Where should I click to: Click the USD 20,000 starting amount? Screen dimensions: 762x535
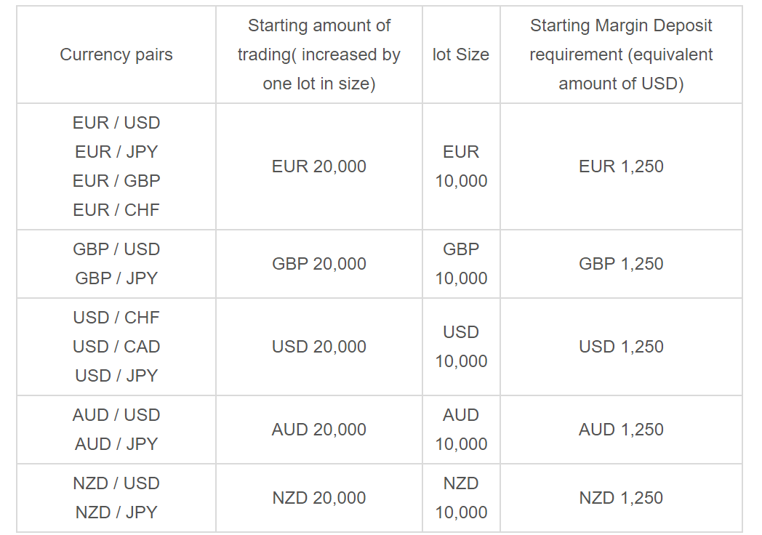[x=318, y=347]
